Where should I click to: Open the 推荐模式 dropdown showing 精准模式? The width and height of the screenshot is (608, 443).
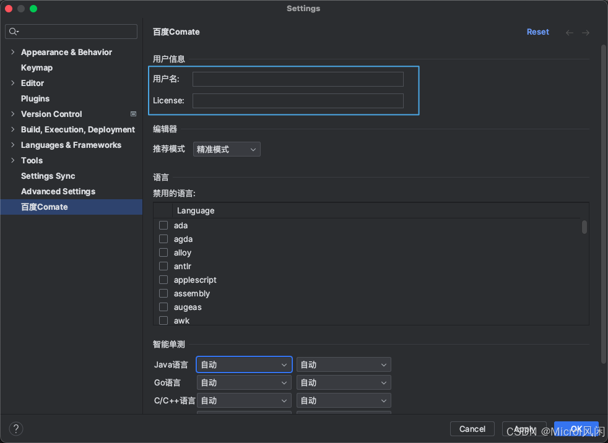coord(227,149)
